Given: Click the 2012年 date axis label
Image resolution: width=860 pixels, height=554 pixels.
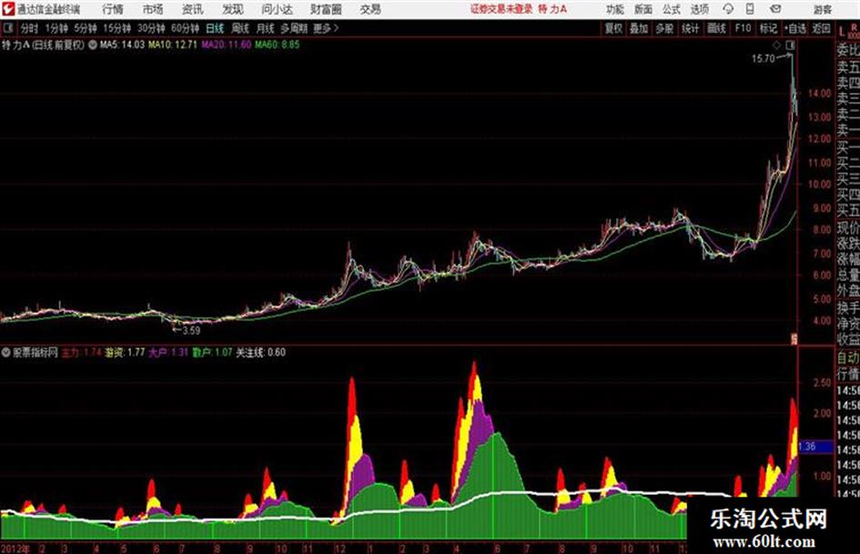Looking at the screenshot, I should point(15,549).
